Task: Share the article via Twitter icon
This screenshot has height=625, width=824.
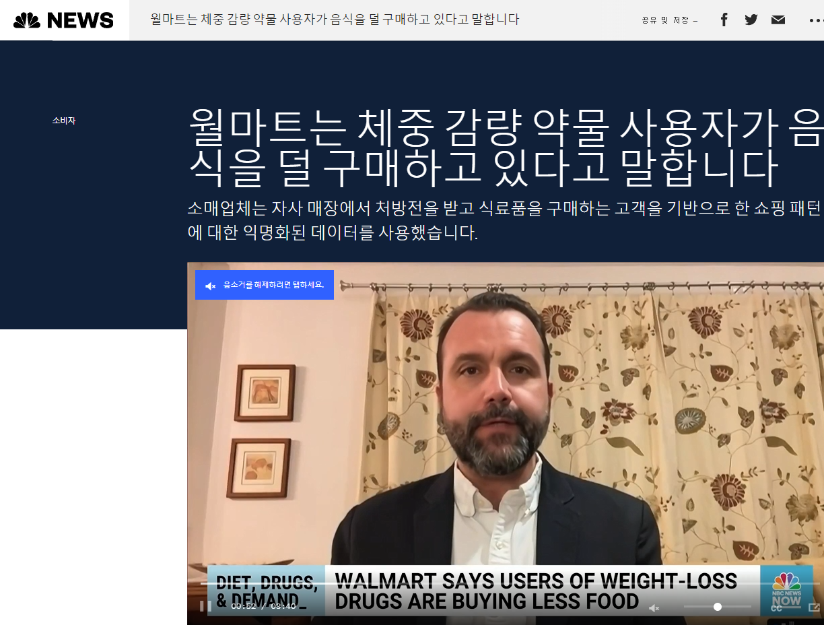Action: [751, 20]
